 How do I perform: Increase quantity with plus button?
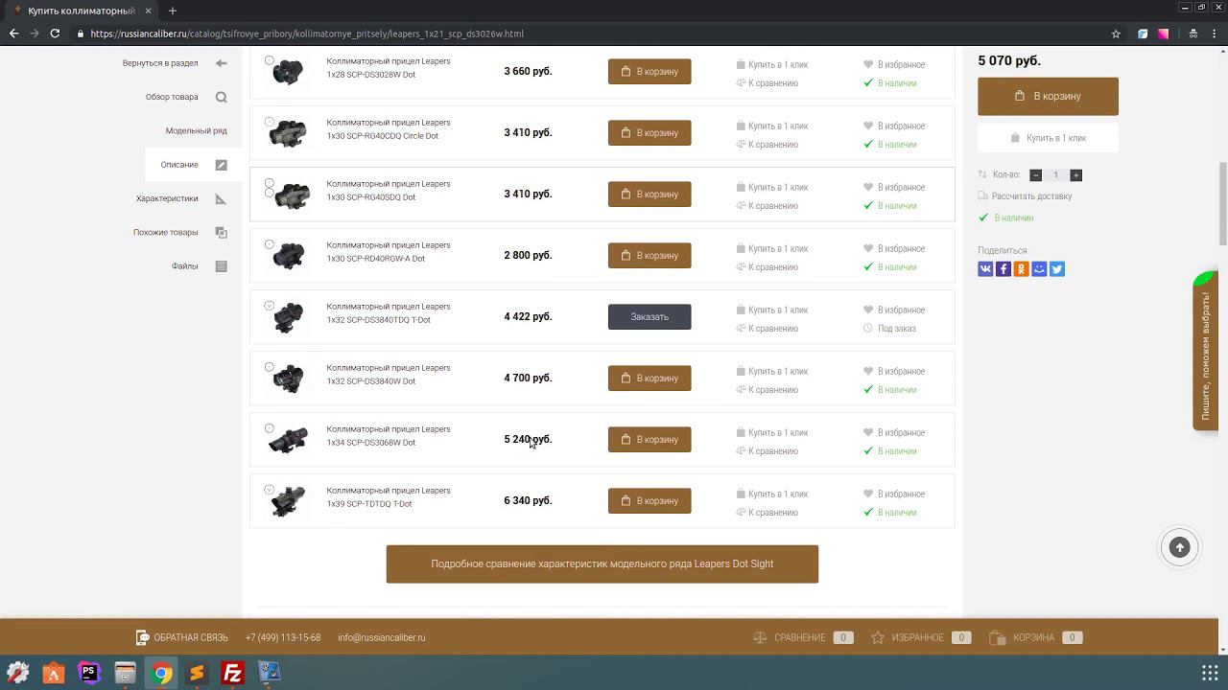[x=1075, y=175]
